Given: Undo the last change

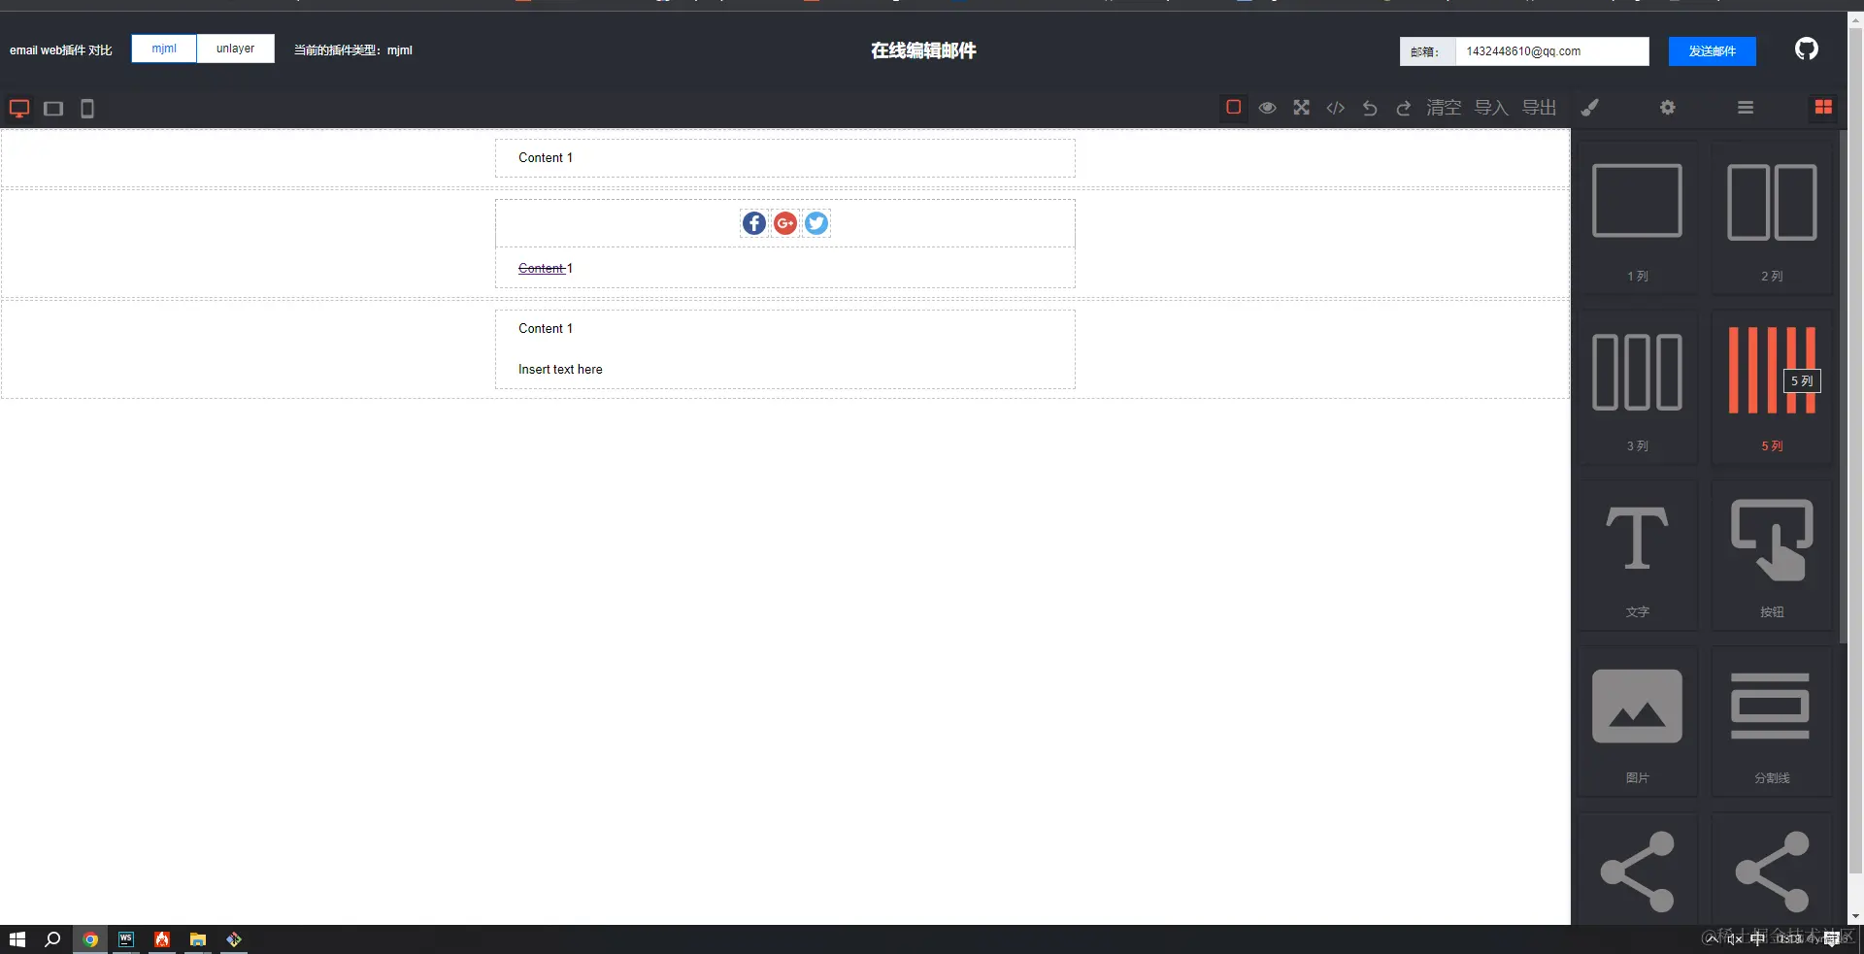Looking at the screenshot, I should [1370, 108].
